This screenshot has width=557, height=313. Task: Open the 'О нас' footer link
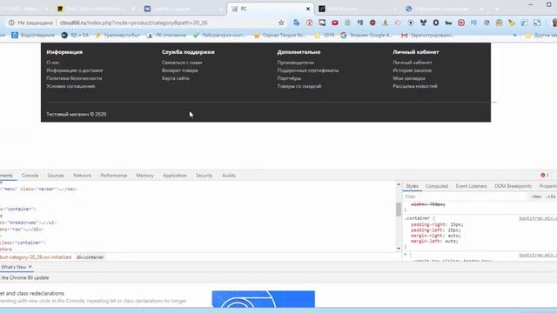pos(53,63)
